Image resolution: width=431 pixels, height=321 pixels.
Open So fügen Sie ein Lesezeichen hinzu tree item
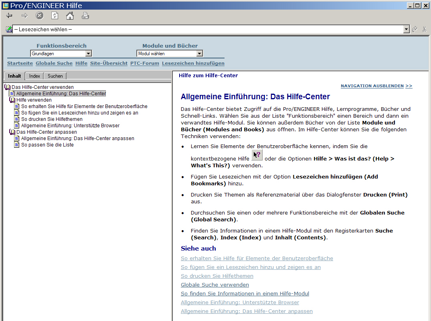coord(80,113)
